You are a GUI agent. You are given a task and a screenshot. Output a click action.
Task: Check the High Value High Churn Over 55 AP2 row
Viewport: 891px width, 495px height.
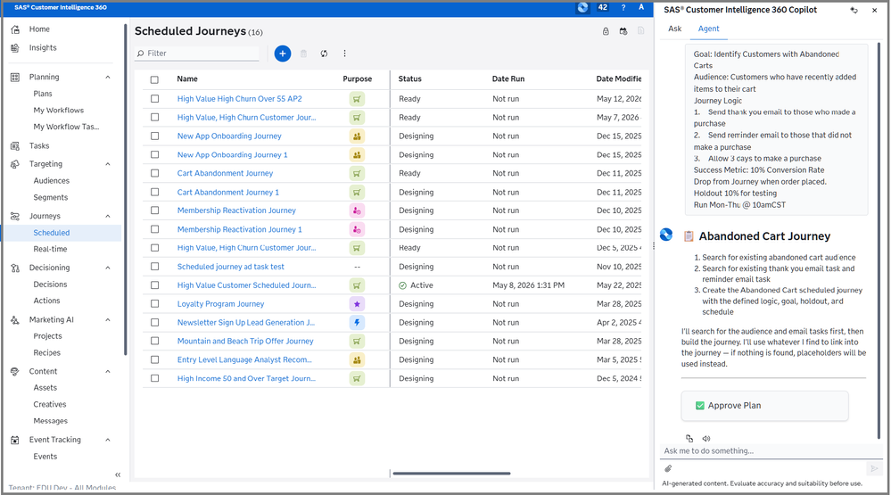[154, 99]
